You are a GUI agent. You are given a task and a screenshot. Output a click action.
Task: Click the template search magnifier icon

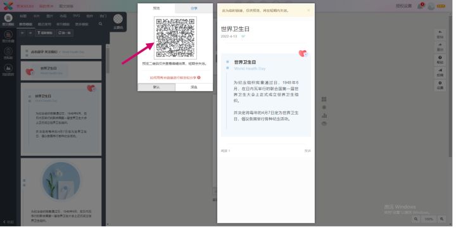coord(100,24)
